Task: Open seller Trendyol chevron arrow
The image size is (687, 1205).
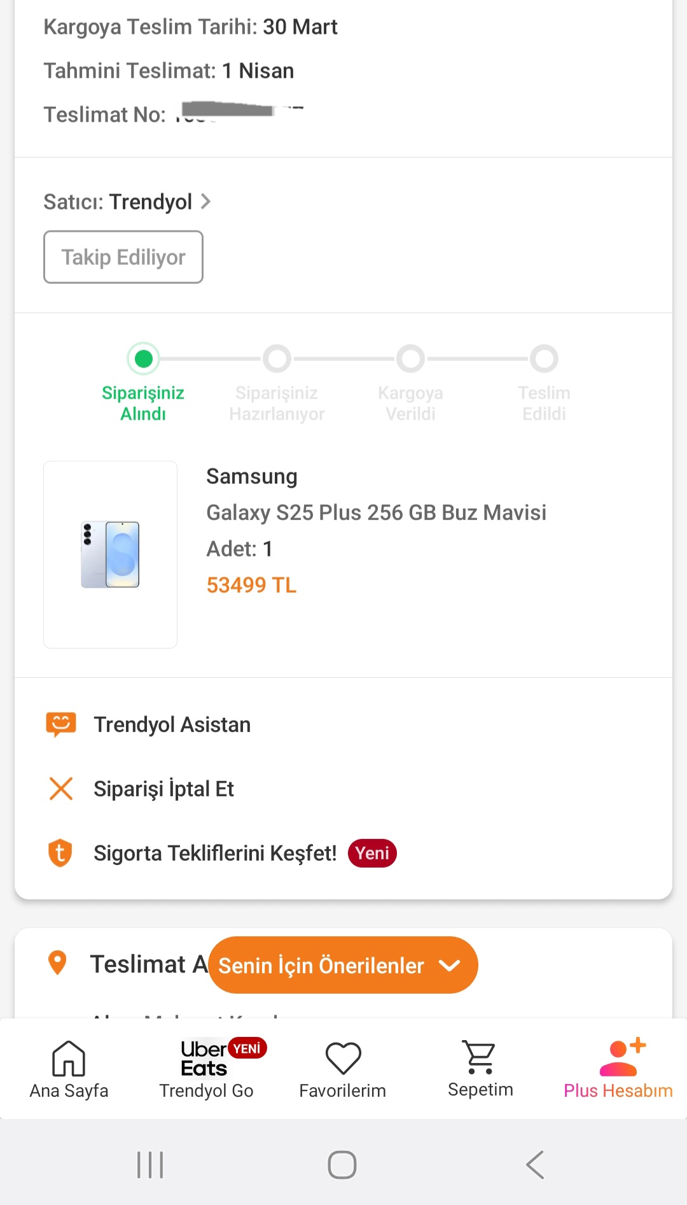Action: tap(205, 202)
